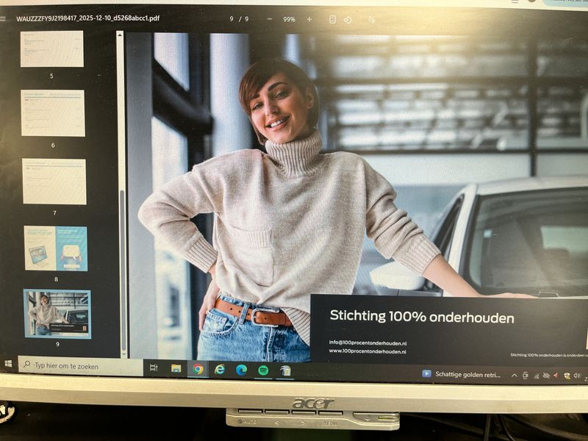Open the Windows Start menu
Viewport: 588px width, 441px height.
[x=8, y=364]
